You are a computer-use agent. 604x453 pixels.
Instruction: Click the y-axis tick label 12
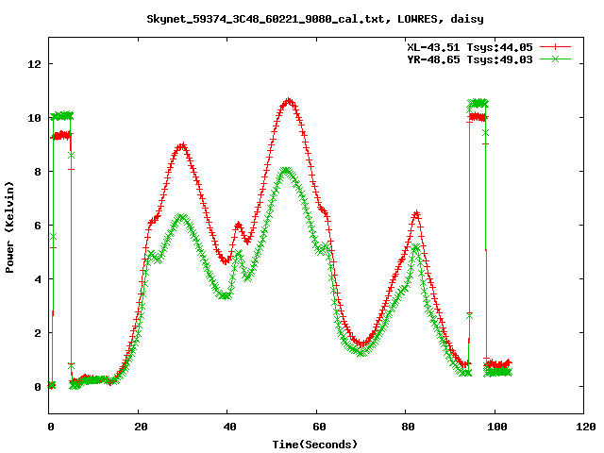coord(34,64)
